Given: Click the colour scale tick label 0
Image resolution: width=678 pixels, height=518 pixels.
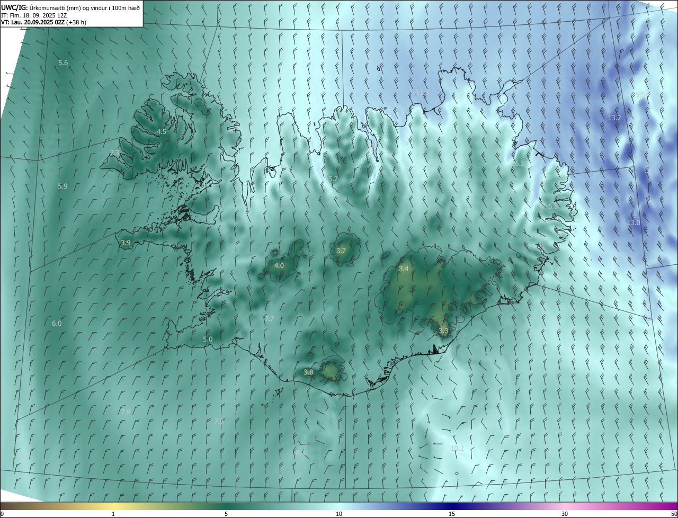Looking at the screenshot, I should [x=2, y=514].
